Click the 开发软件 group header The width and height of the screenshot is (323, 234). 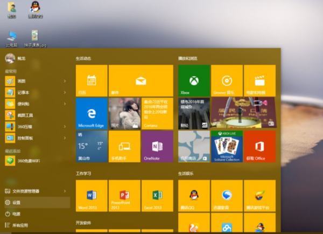[83, 223]
